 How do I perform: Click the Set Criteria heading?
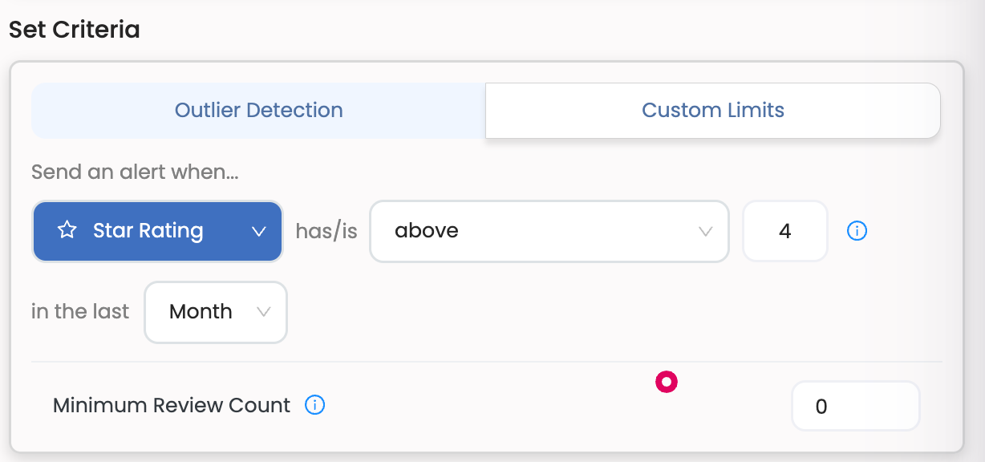click(75, 30)
